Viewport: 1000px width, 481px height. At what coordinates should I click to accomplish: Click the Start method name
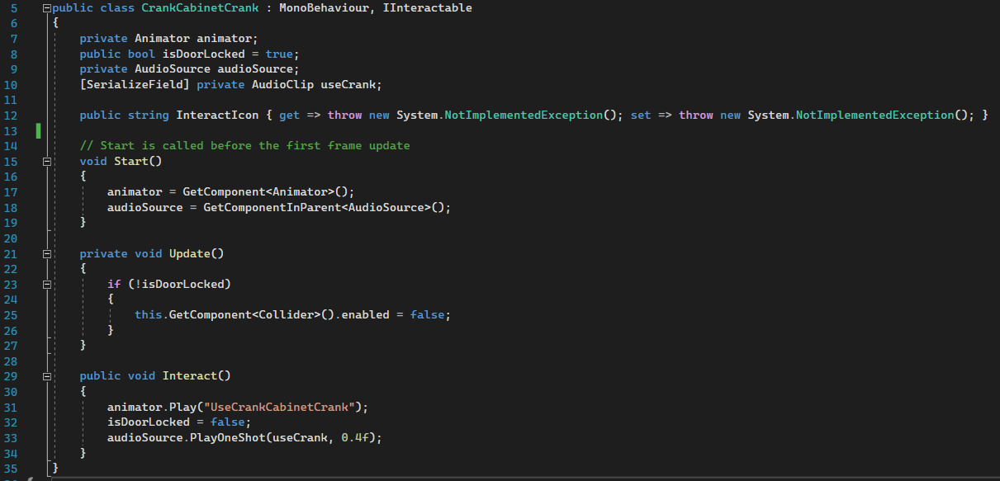coord(130,162)
